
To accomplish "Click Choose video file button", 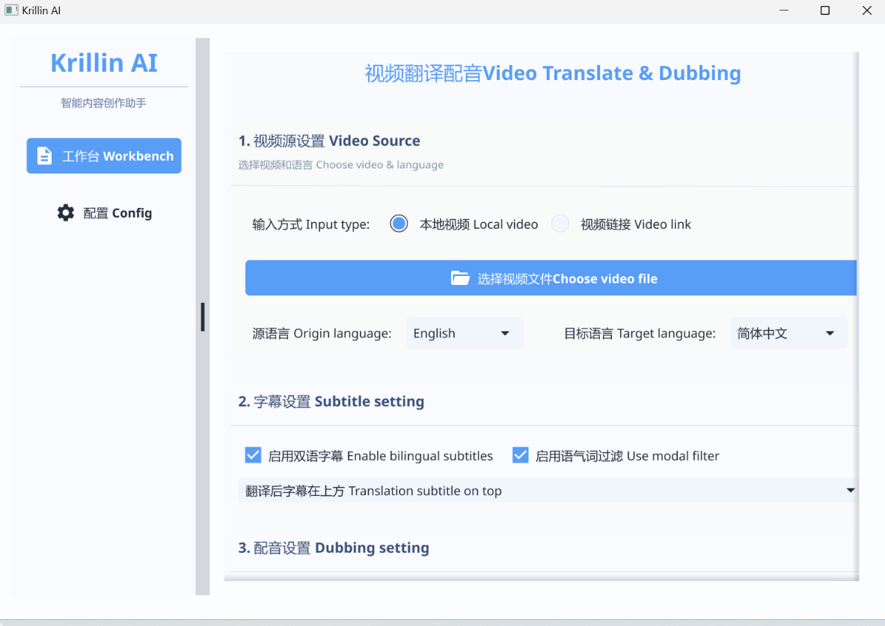I will pos(551,278).
